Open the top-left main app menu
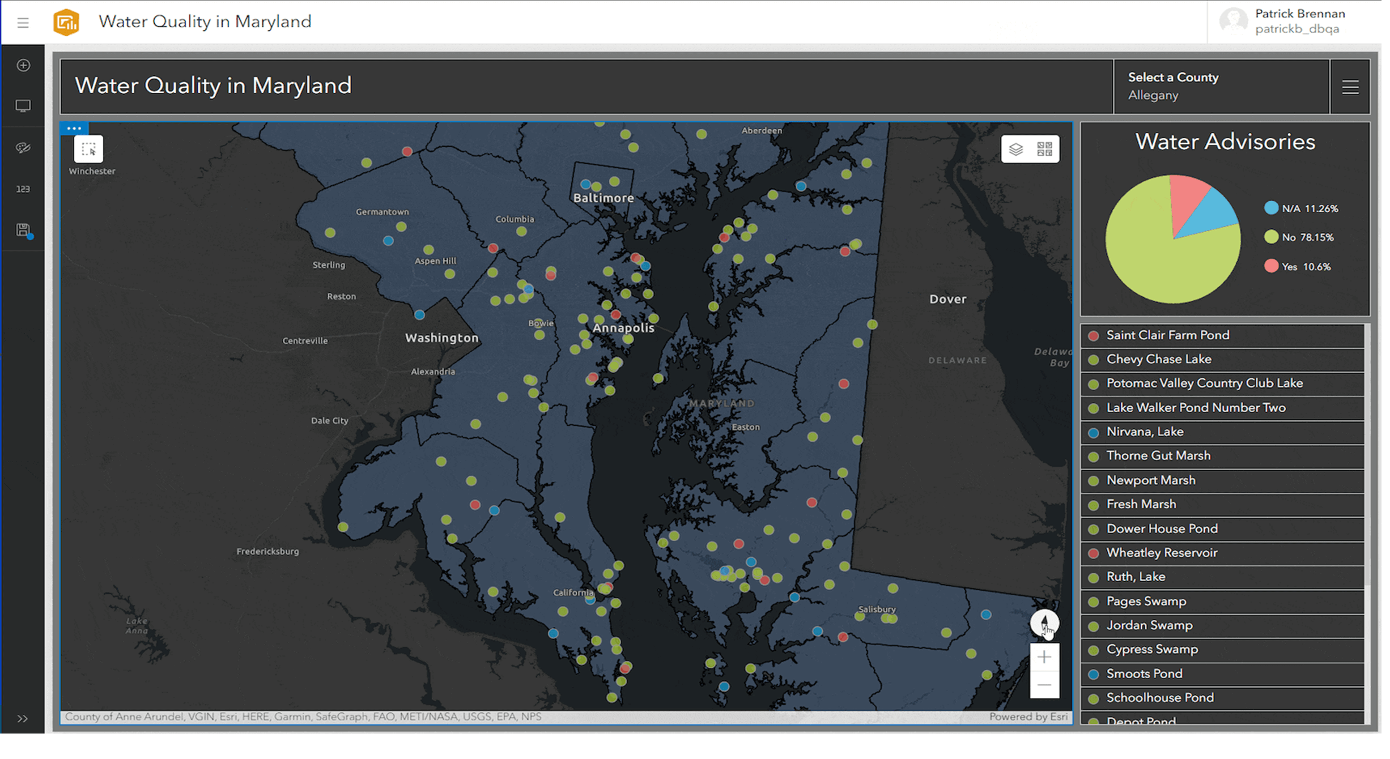Viewport: 1390px width, 759px height. point(23,23)
